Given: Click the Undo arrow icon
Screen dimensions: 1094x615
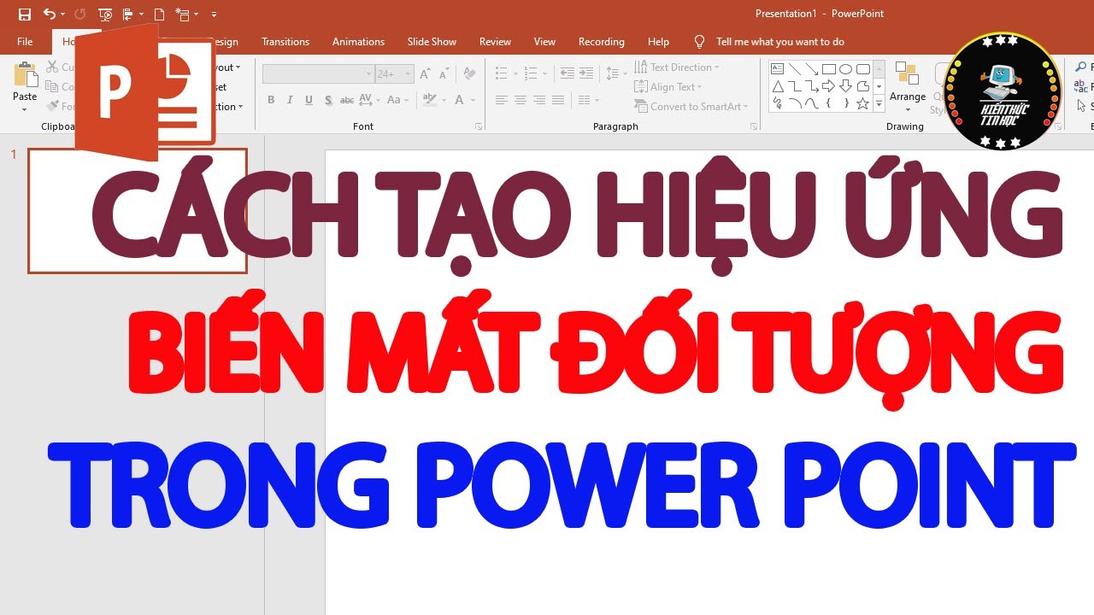Looking at the screenshot, I should coord(49,14).
